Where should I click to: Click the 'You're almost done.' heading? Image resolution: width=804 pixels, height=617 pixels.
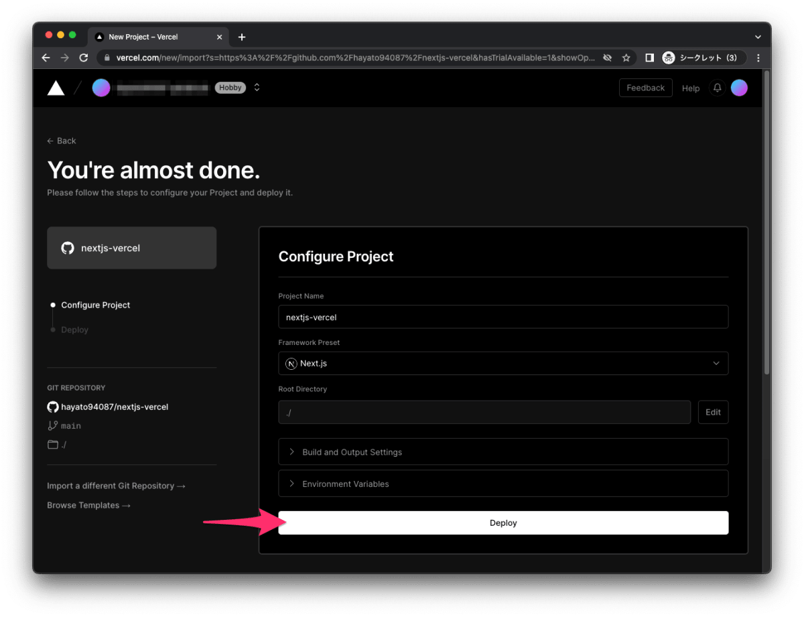(x=153, y=170)
